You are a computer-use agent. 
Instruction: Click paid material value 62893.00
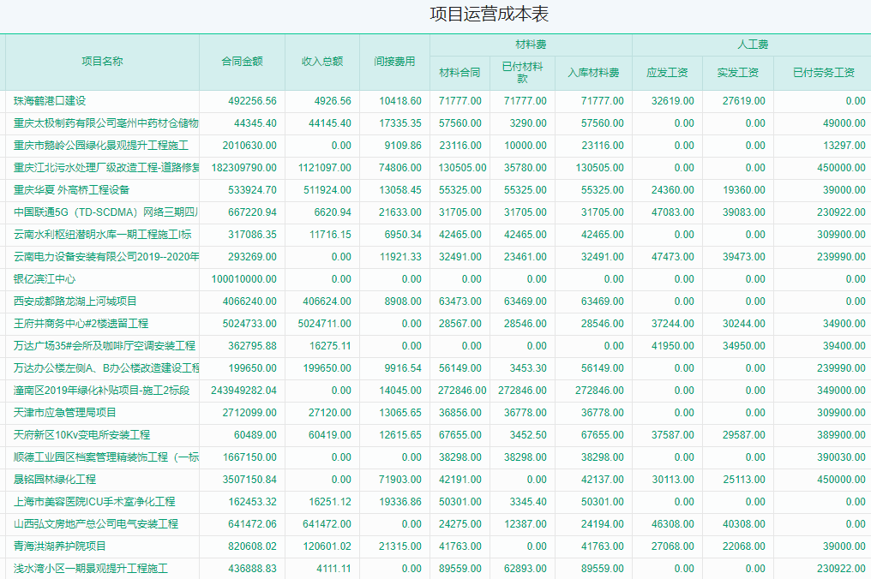tap(526, 569)
